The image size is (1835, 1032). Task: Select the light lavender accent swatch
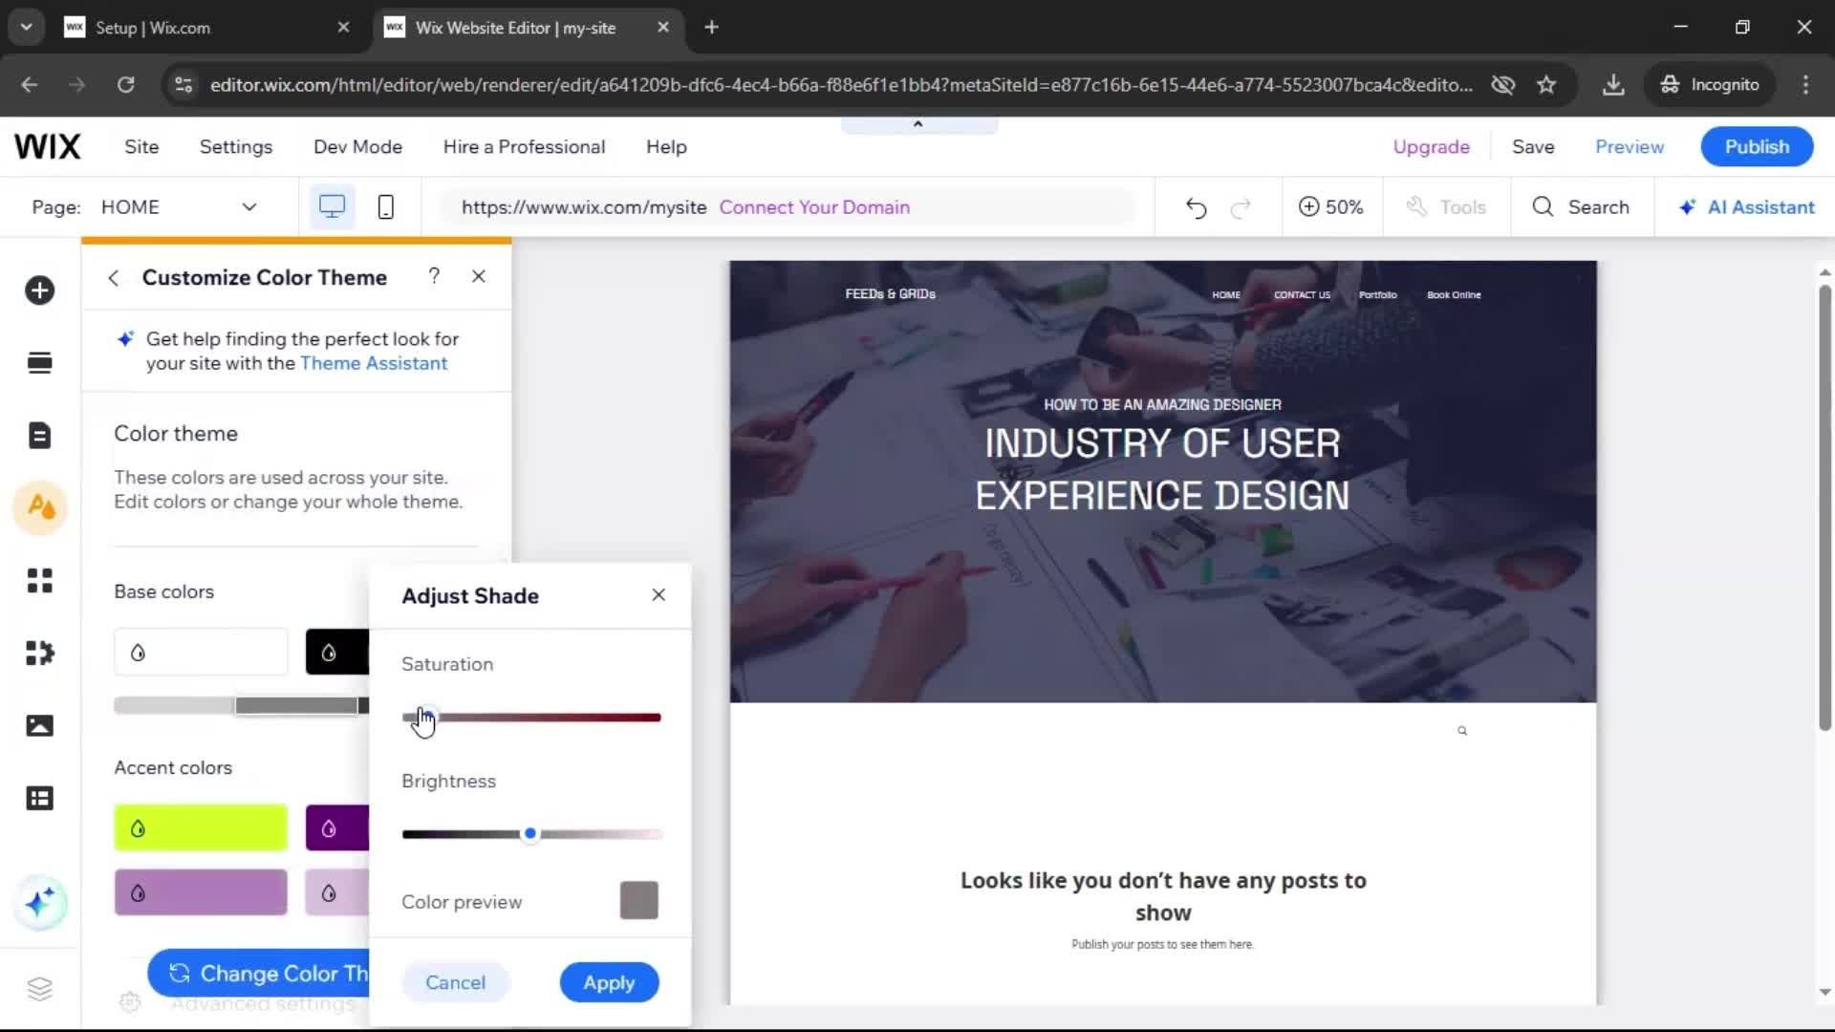click(337, 893)
